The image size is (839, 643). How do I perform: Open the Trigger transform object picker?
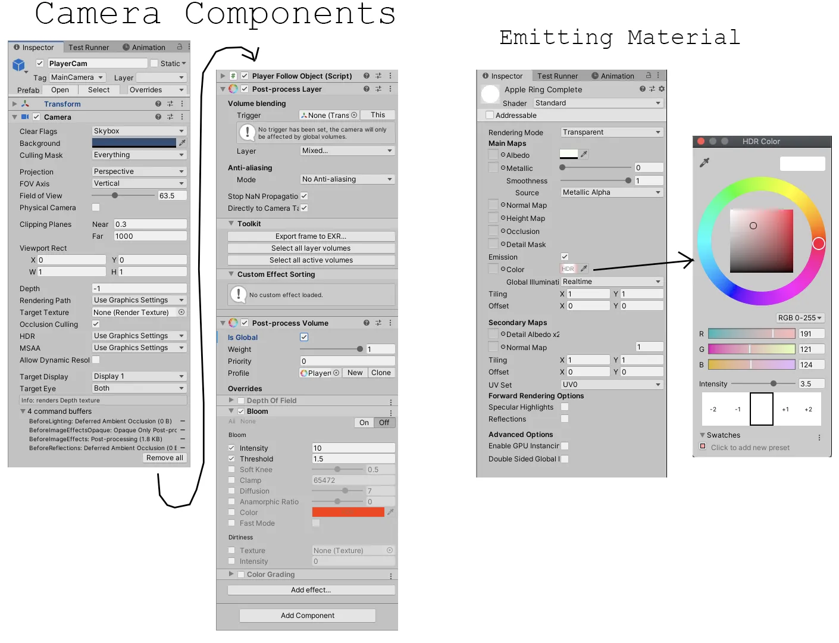(x=354, y=115)
